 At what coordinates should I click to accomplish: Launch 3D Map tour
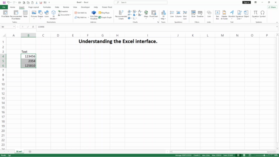[x=163, y=15]
